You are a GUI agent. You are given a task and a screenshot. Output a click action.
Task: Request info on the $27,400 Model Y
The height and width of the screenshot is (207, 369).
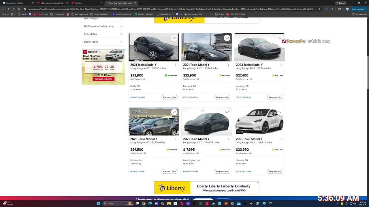pos(275,97)
